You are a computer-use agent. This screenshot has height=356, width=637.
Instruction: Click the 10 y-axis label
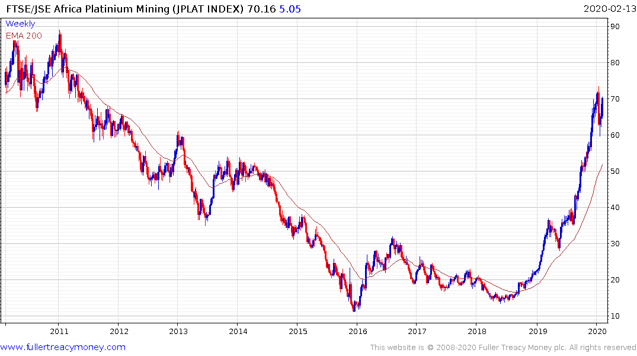[615, 316]
